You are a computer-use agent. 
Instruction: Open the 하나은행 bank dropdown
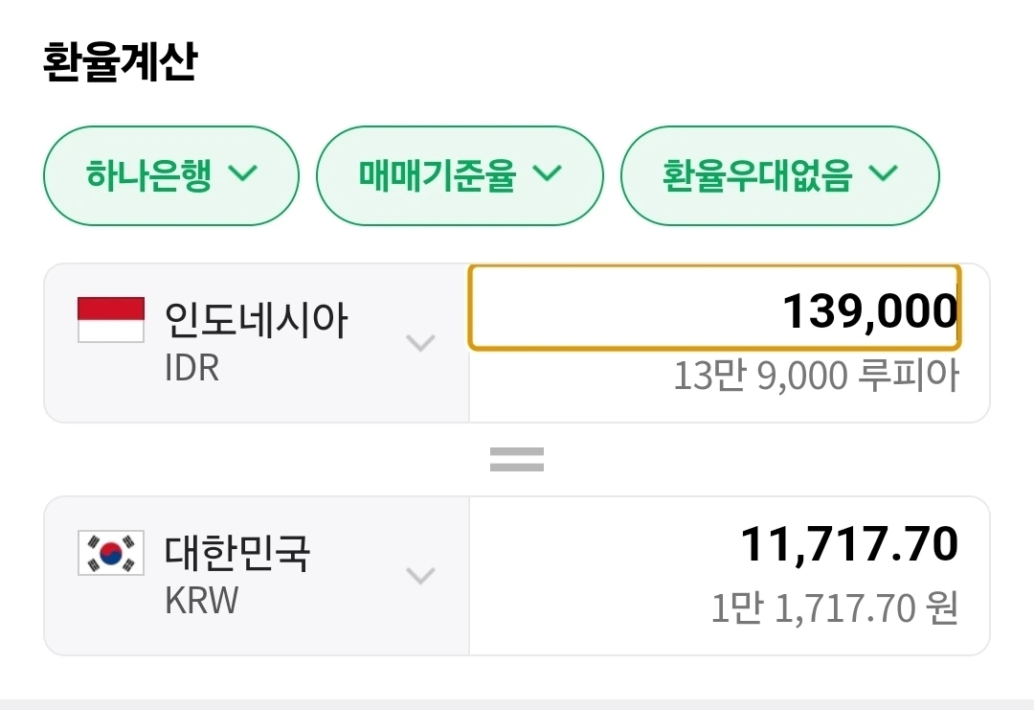(x=170, y=175)
